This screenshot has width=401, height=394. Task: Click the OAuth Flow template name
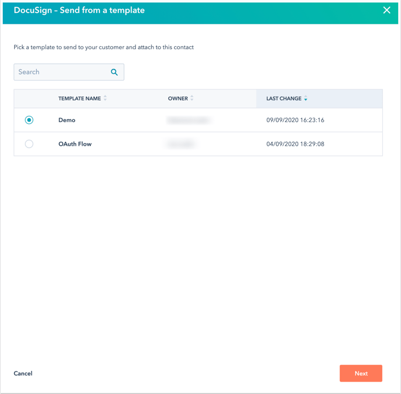point(75,144)
